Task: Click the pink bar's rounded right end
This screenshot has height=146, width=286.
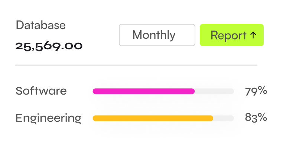Action: pyautogui.click(x=192, y=91)
